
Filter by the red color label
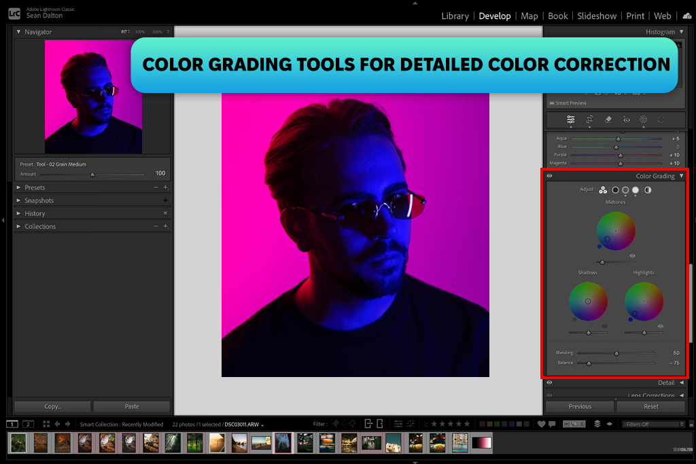coord(482,424)
